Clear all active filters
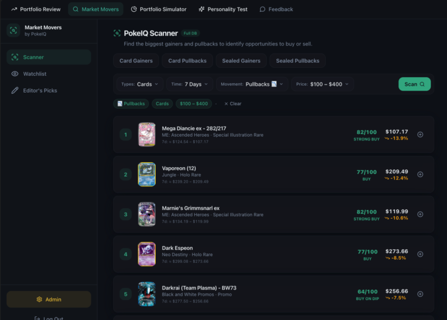447x320 pixels. point(233,104)
